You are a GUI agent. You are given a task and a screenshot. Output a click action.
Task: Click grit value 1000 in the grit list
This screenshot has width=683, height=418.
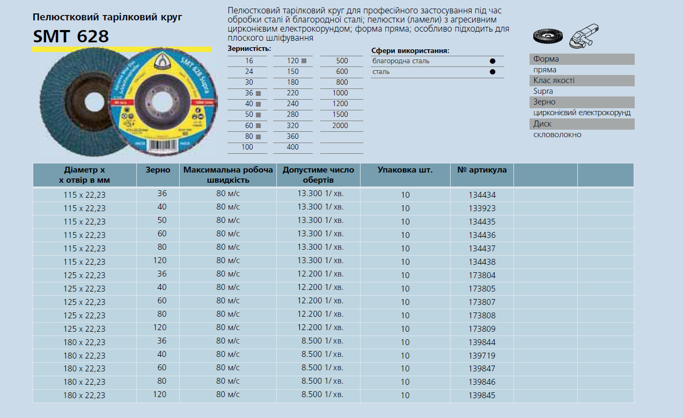click(340, 93)
